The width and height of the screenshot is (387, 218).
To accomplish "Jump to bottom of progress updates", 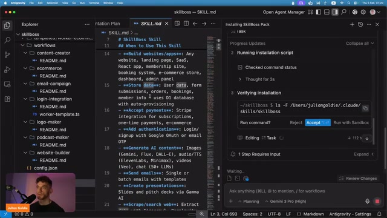I will pos(367,138).
